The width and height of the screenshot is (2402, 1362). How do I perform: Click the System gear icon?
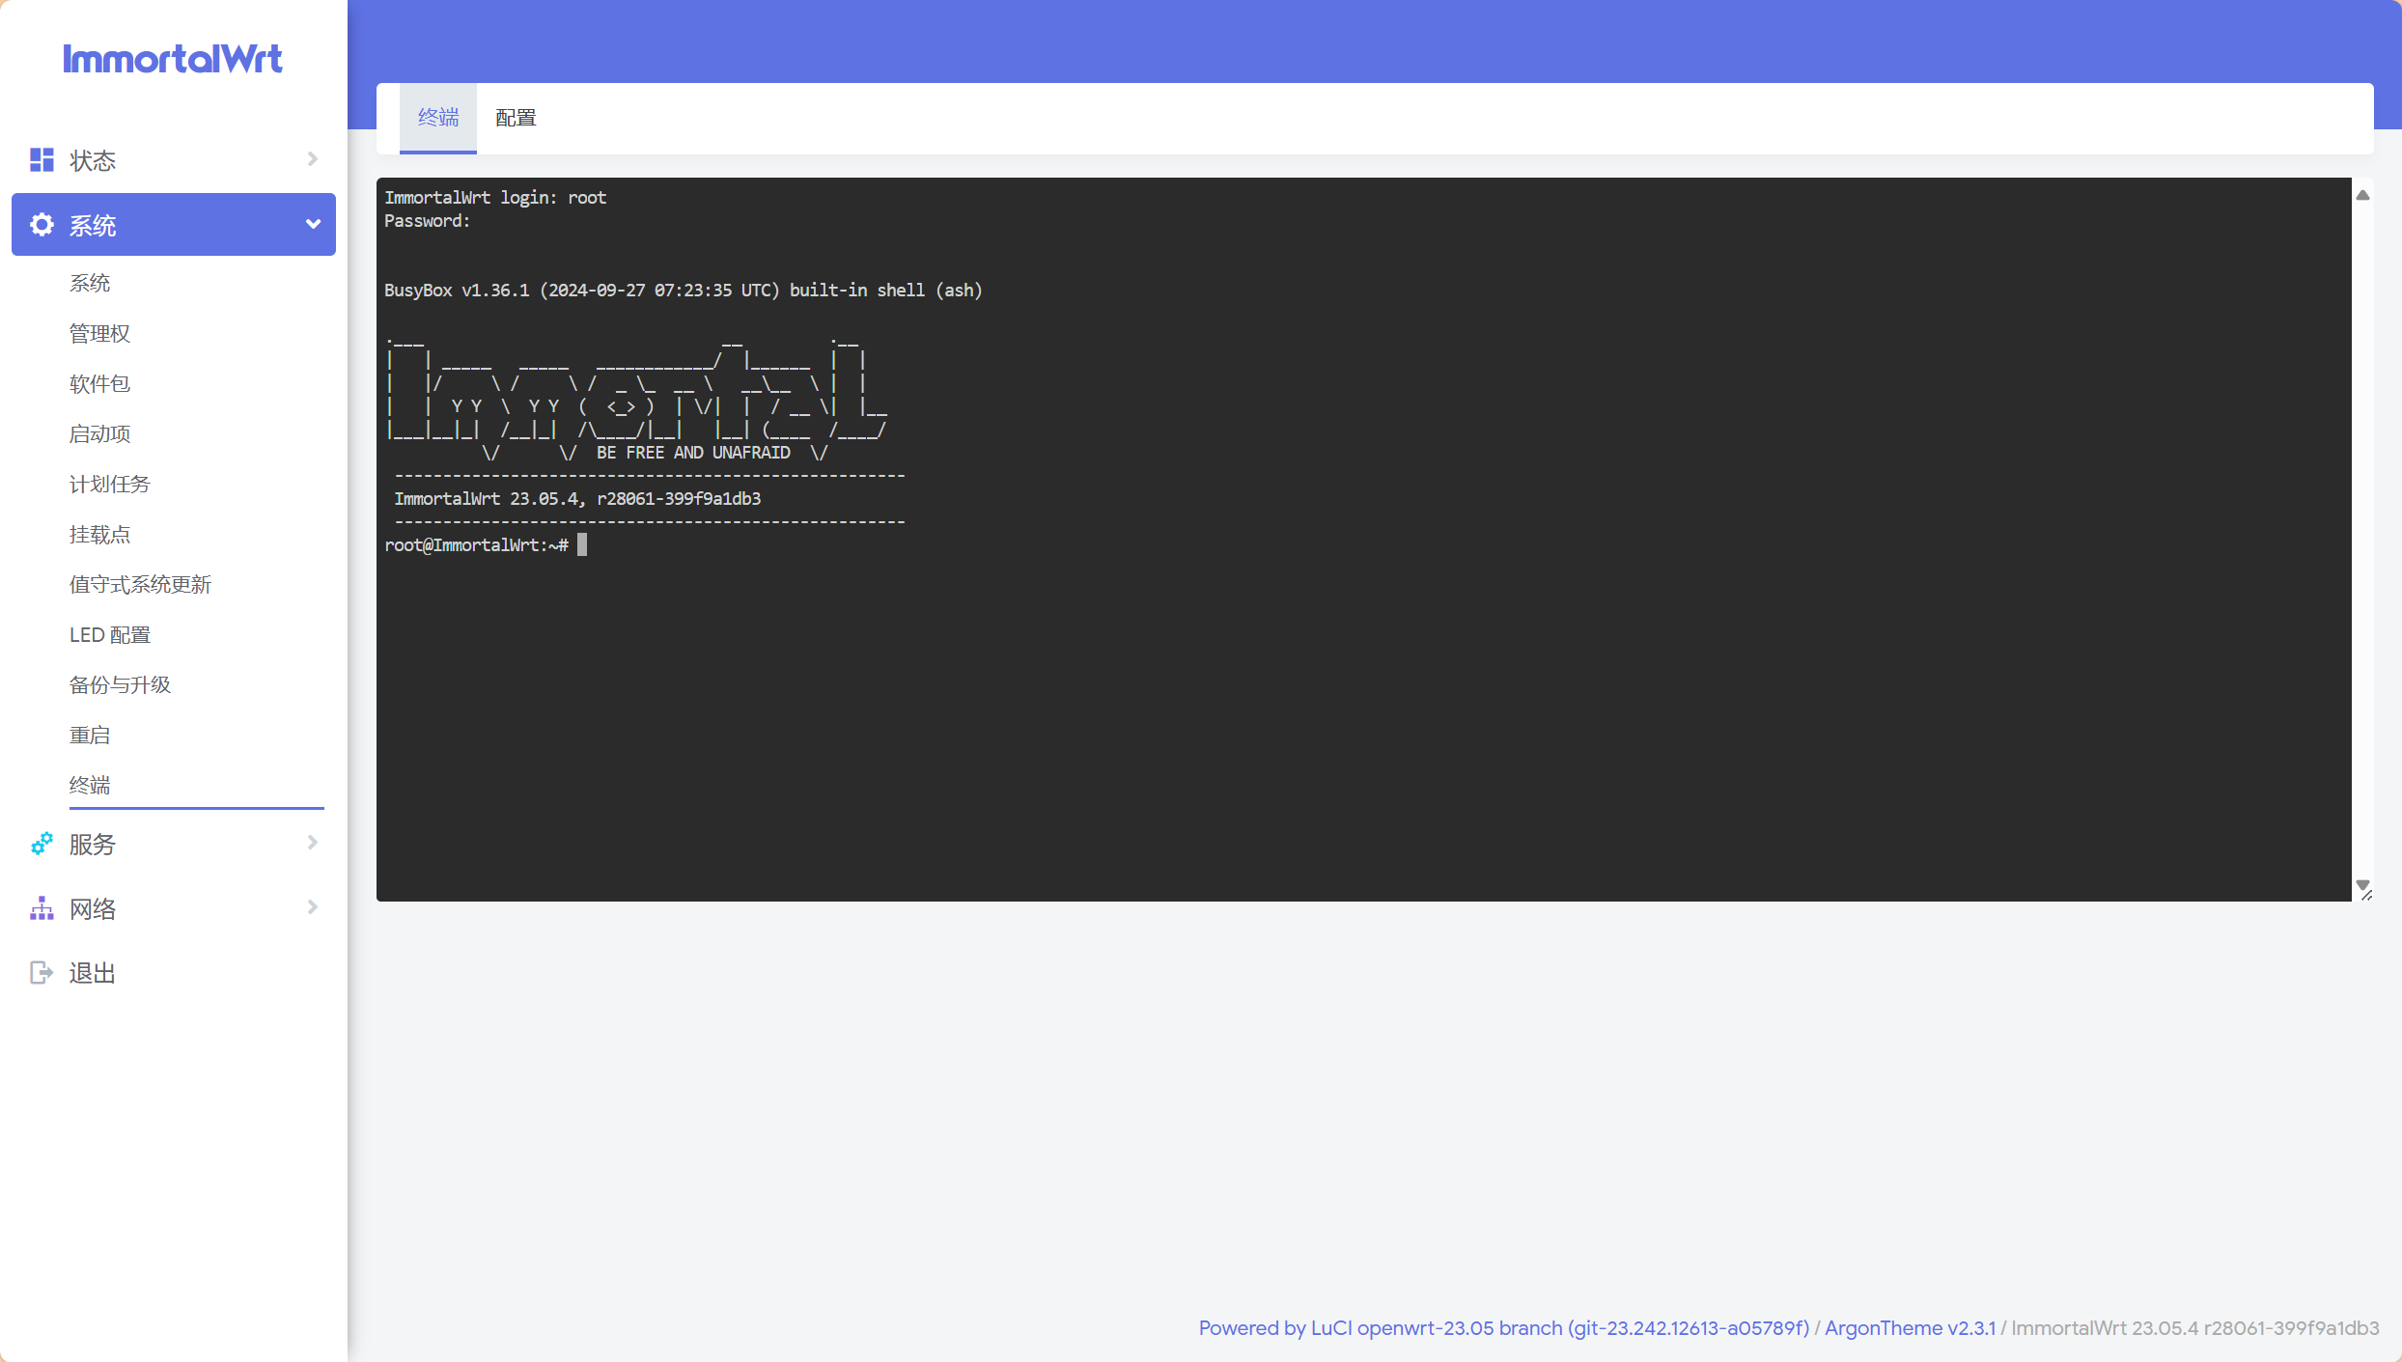42,225
